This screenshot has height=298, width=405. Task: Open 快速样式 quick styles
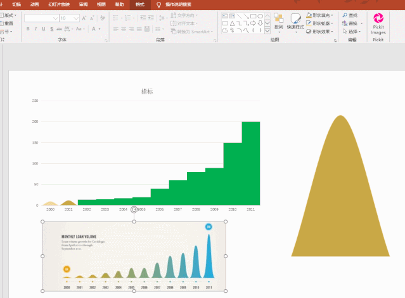pos(295,23)
